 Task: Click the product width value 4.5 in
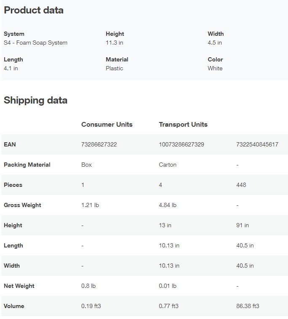point(215,43)
